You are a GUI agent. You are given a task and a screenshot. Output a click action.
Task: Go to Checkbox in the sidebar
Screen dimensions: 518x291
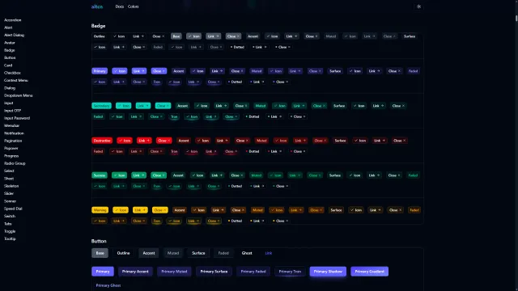[x=12, y=73]
